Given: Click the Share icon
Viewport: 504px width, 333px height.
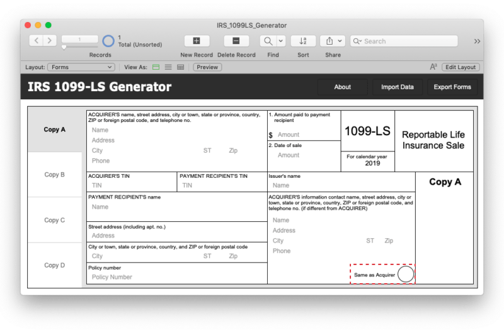Looking at the screenshot, I should tap(329, 41).
